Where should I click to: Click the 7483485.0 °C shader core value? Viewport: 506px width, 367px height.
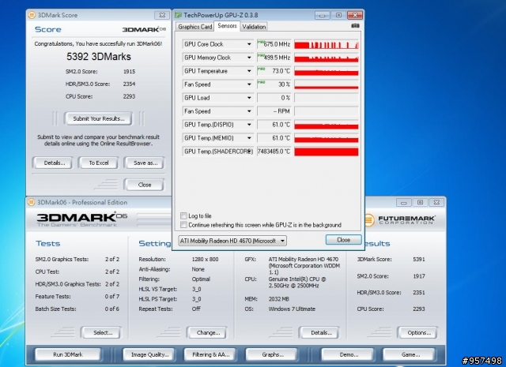pyautogui.click(x=274, y=152)
